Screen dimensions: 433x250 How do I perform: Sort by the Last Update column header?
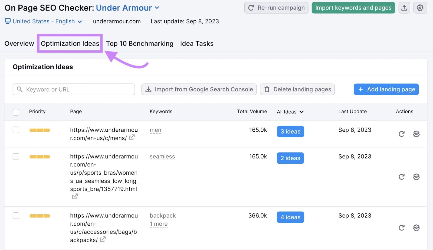(x=353, y=112)
